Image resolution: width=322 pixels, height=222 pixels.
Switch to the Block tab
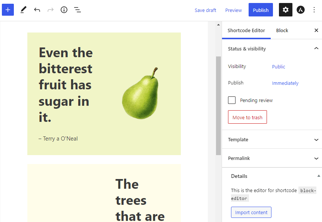[x=282, y=30]
